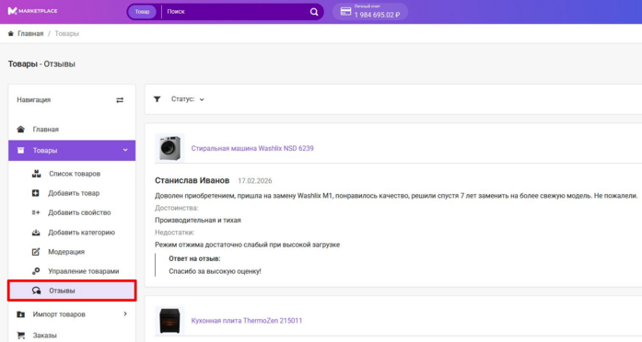
Task: Click the Поиск search input field
Action: click(236, 12)
